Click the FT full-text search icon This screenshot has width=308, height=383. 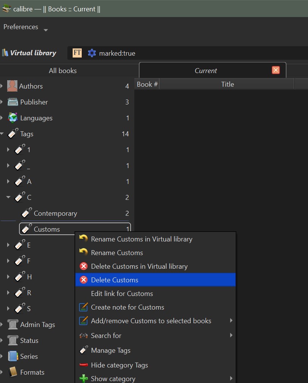[77, 53]
